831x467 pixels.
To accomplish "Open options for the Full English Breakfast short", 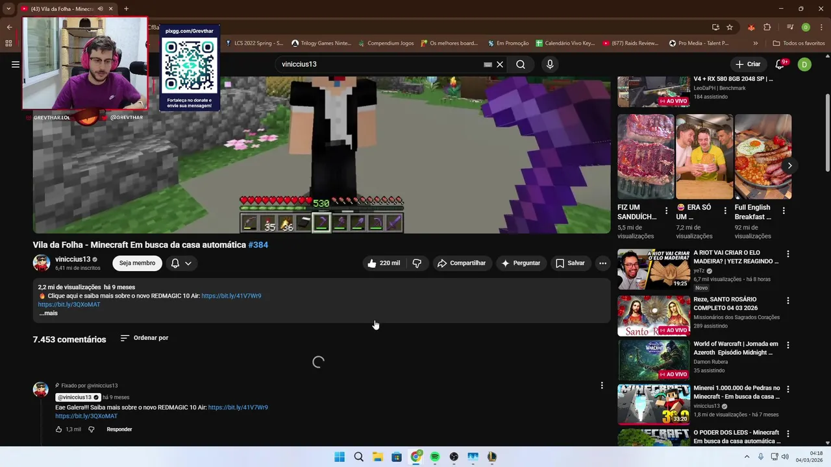I will (784, 210).
